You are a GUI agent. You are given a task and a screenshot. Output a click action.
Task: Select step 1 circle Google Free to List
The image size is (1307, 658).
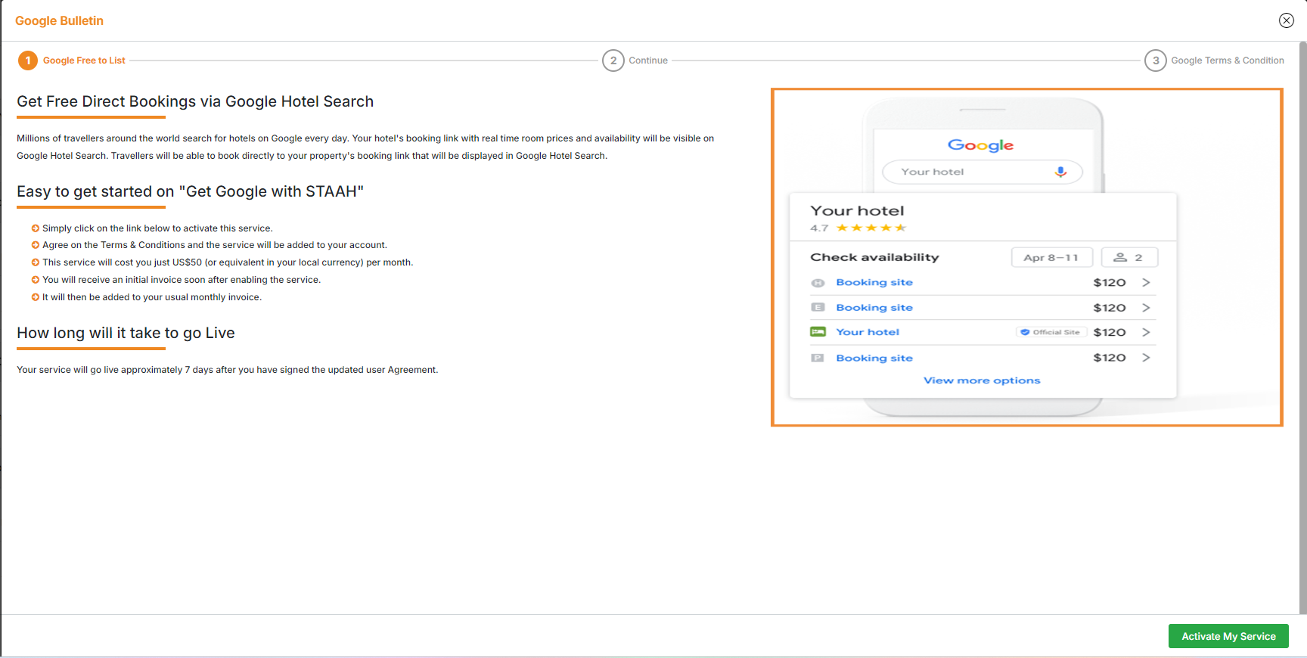click(x=28, y=61)
